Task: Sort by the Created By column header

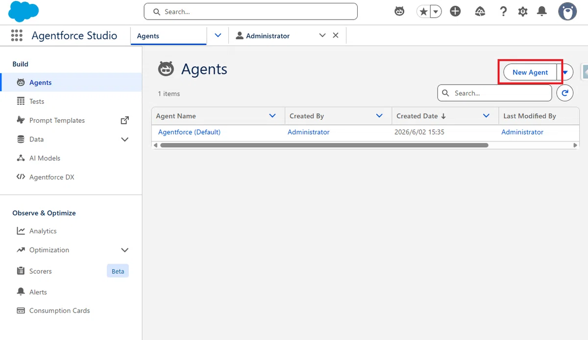Action: (307, 116)
